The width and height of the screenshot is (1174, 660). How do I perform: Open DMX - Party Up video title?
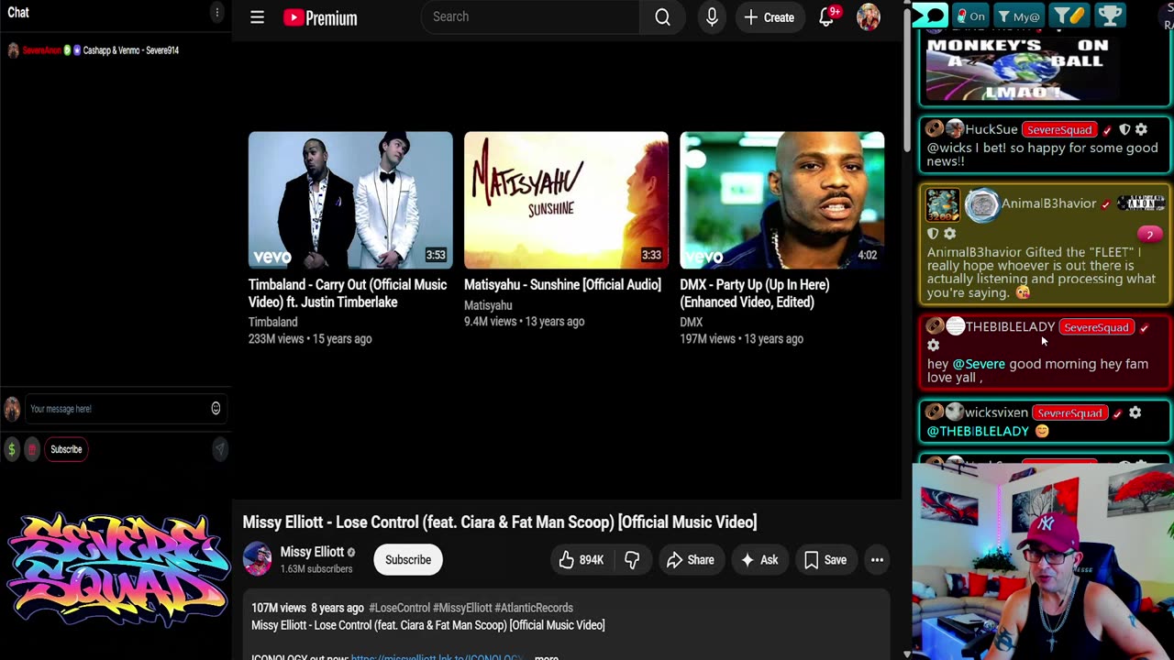(755, 293)
